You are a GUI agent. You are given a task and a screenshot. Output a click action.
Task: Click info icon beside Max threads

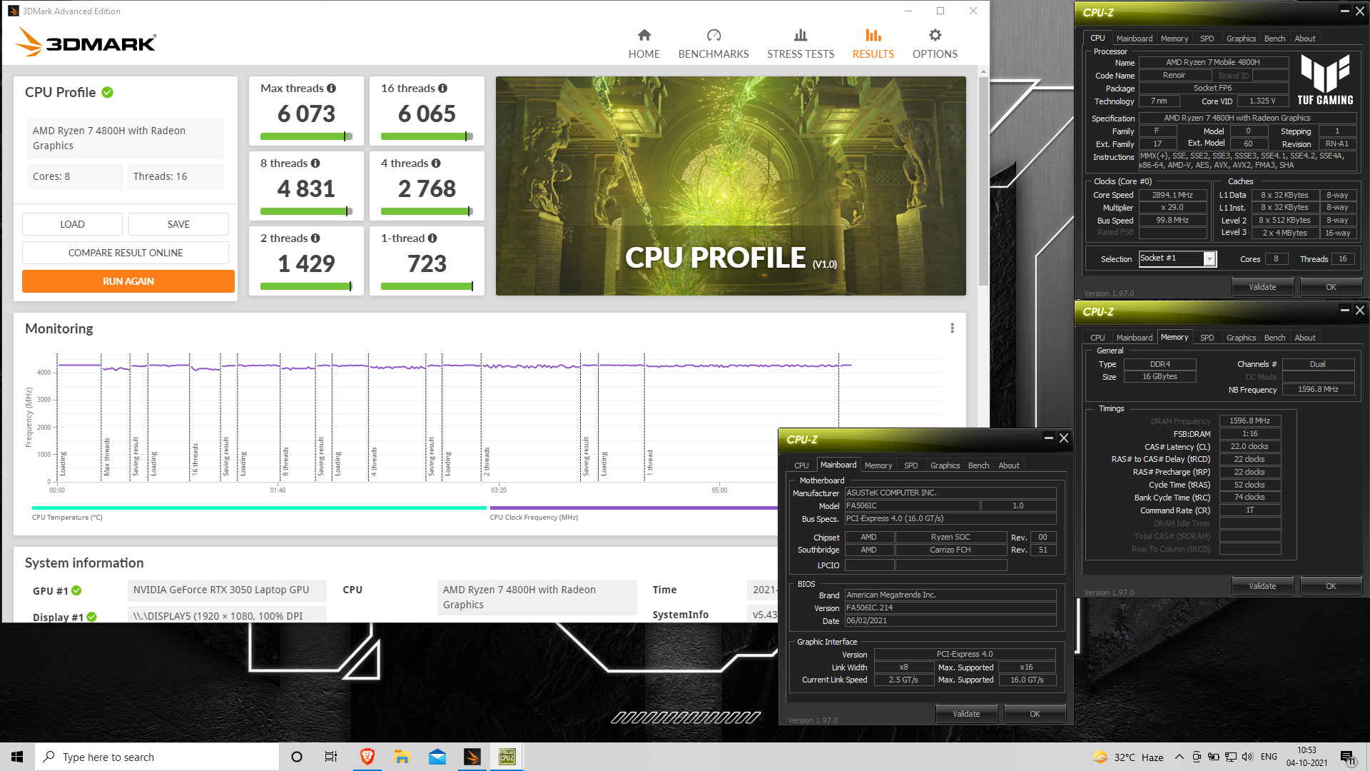[331, 89]
